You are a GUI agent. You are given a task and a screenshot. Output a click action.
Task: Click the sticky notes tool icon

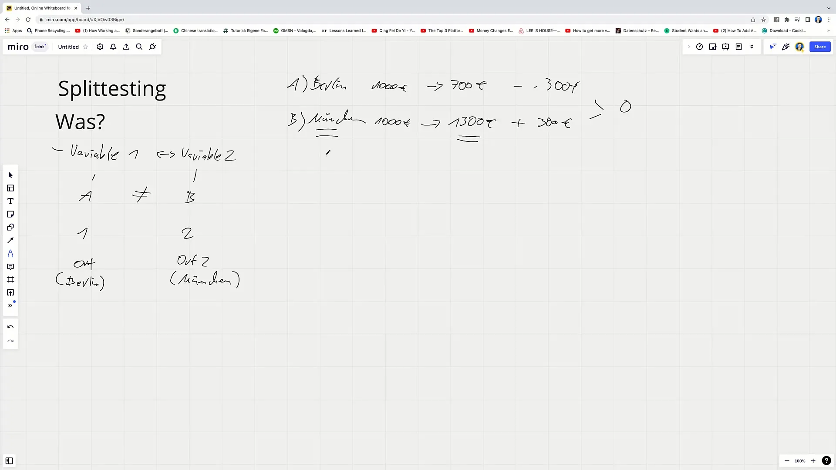click(10, 214)
